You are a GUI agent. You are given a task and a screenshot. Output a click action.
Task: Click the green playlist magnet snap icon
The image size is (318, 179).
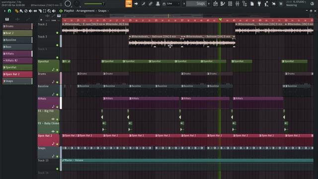pos(9,11)
